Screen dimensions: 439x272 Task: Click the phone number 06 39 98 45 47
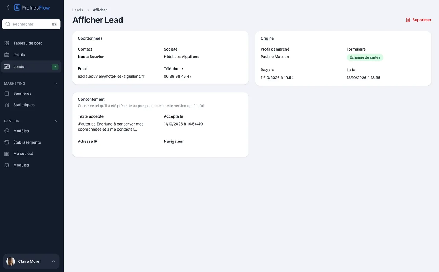(178, 77)
